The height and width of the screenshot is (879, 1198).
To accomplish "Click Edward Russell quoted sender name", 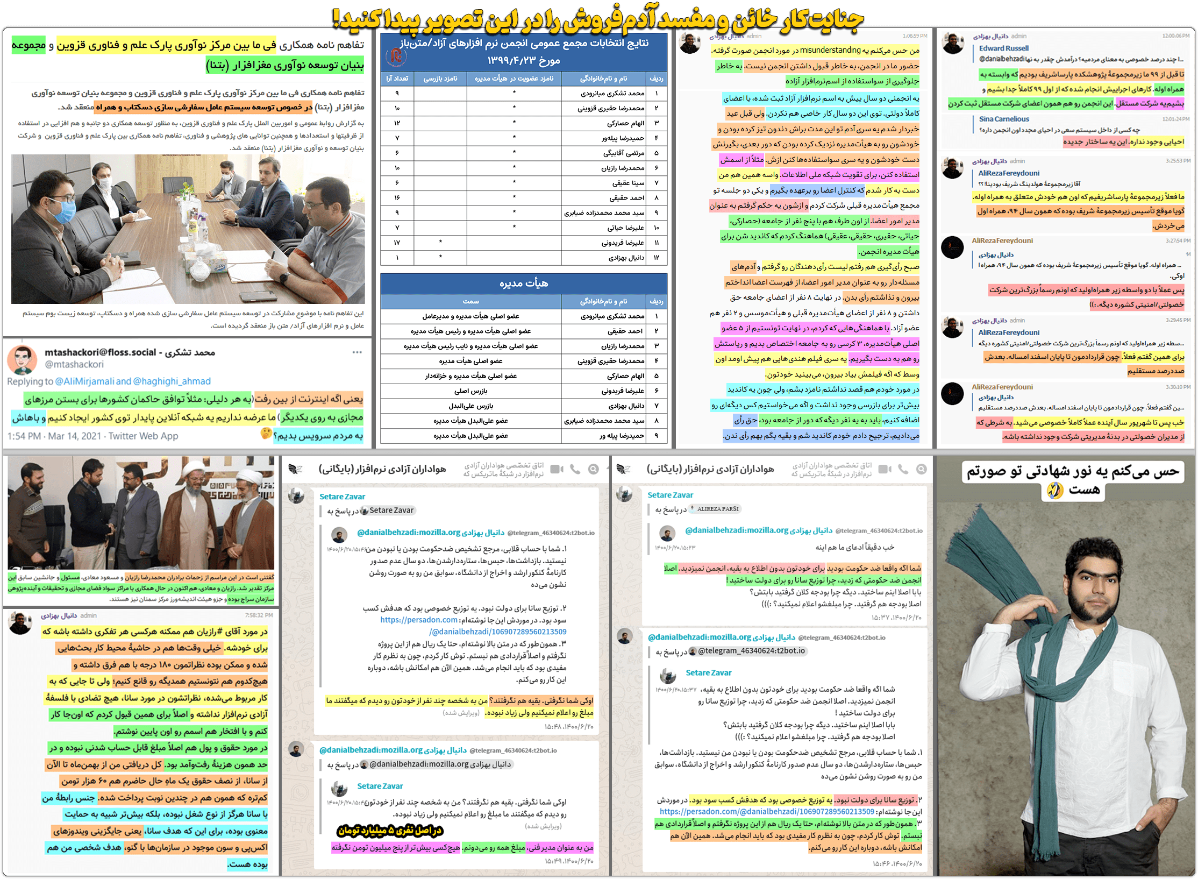I will point(1003,48).
